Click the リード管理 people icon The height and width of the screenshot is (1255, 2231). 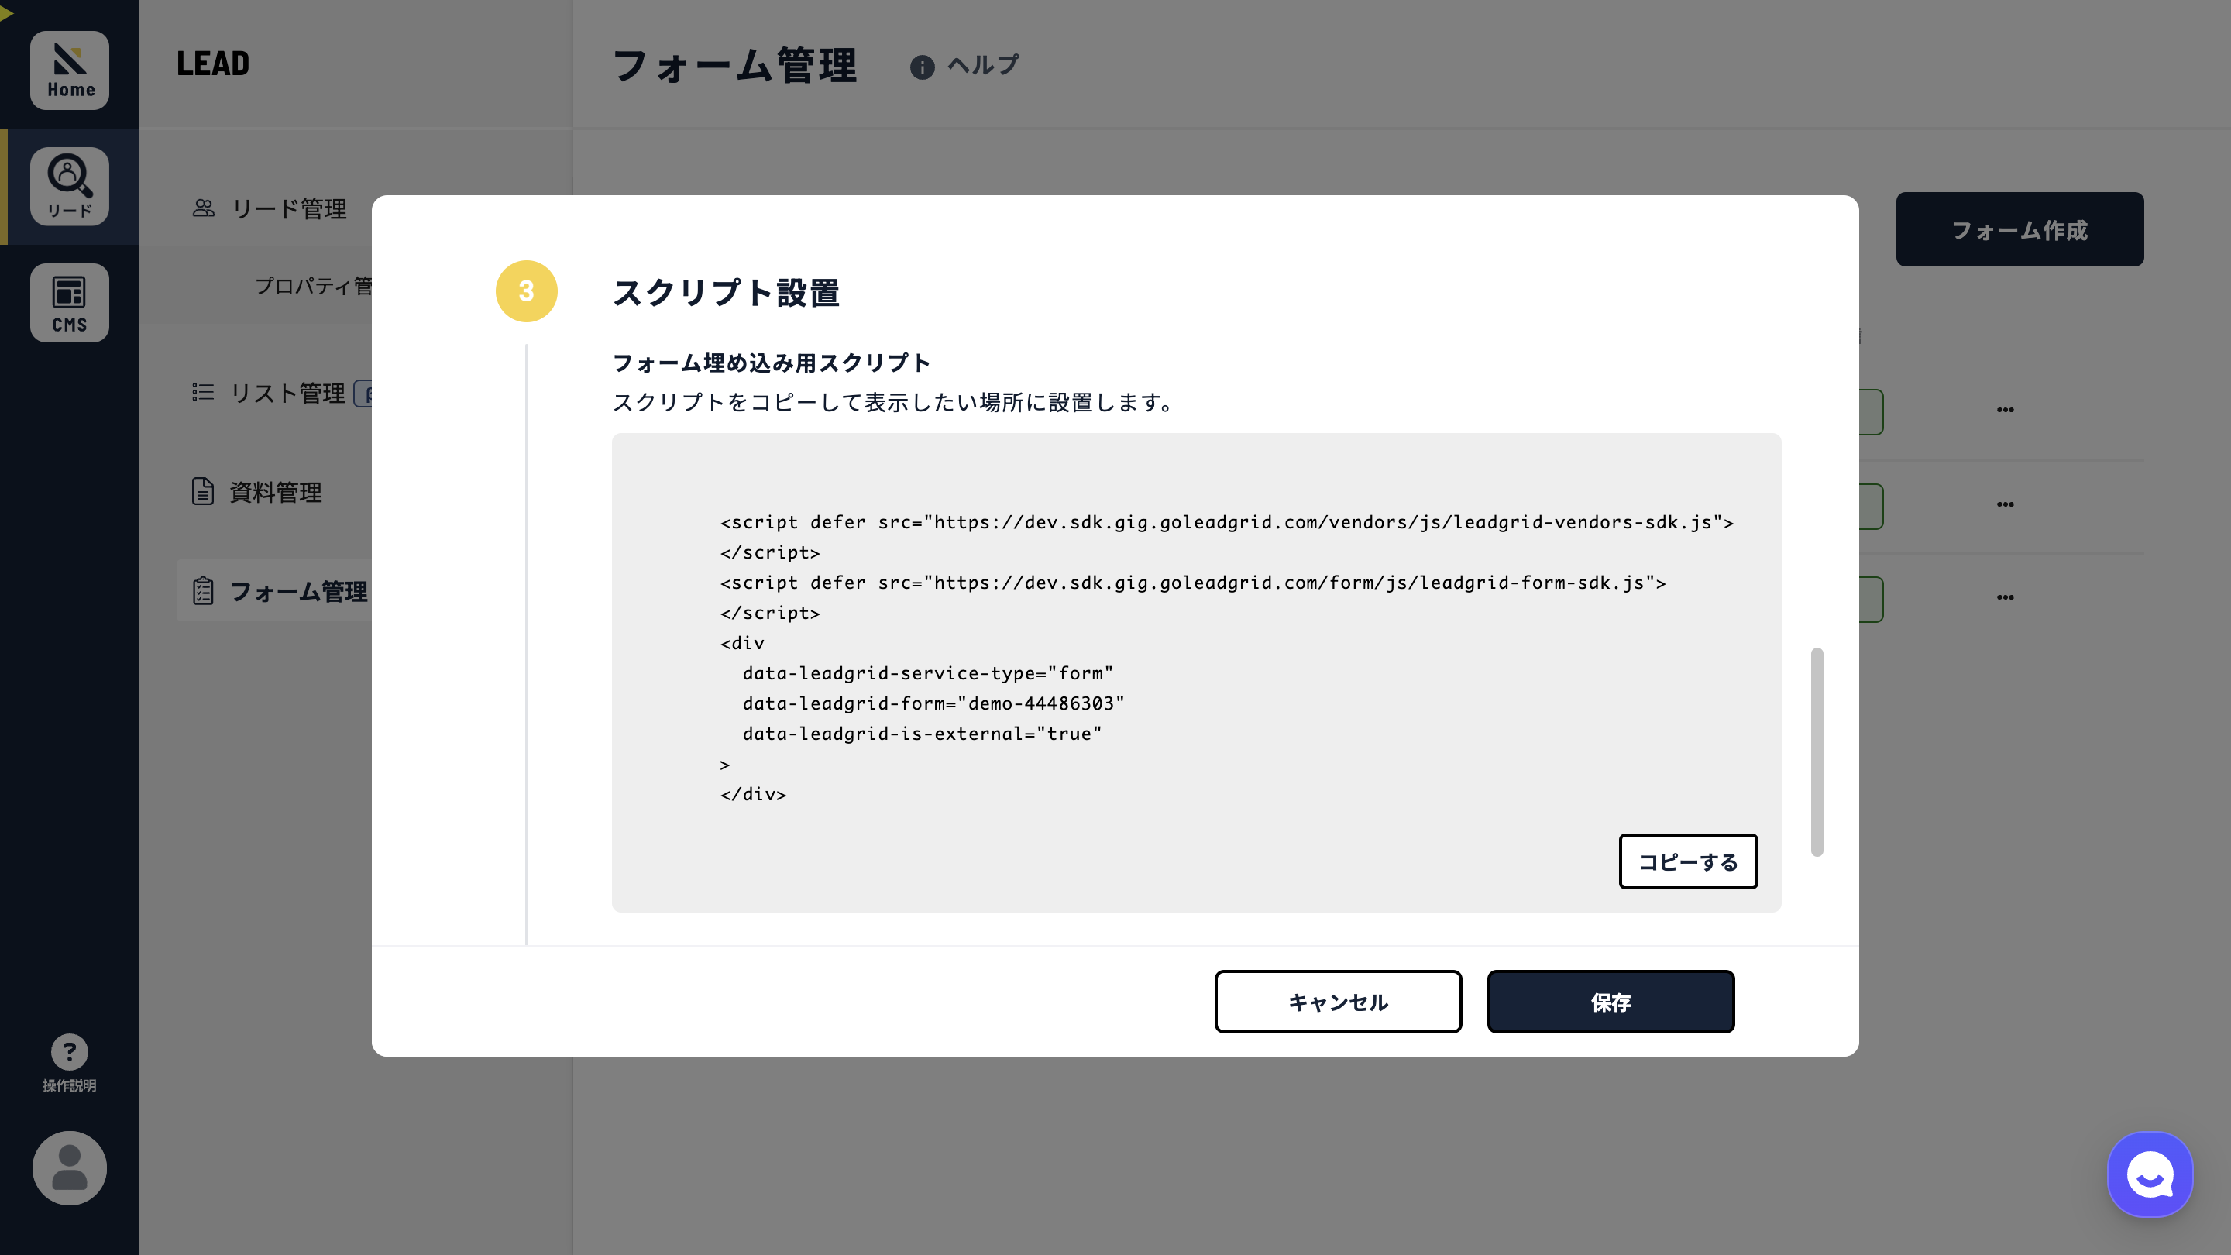tap(203, 208)
